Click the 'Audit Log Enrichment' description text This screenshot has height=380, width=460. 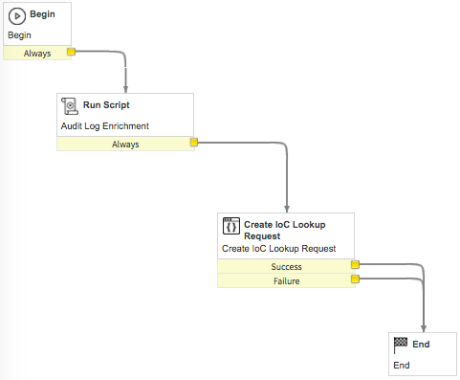tap(105, 126)
